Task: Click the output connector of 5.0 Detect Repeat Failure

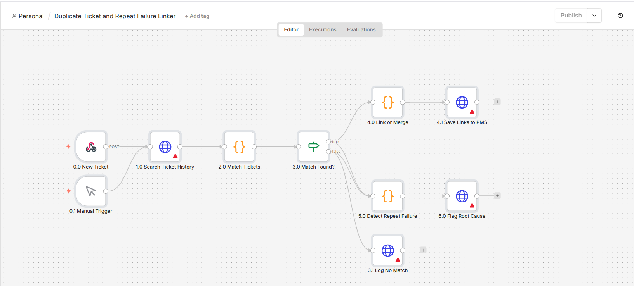Action: (x=403, y=196)
